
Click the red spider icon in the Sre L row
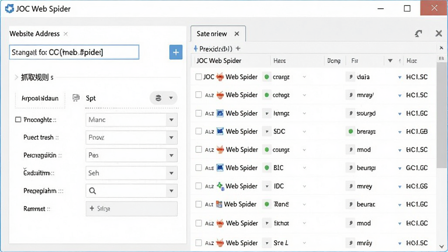point(220,243)
